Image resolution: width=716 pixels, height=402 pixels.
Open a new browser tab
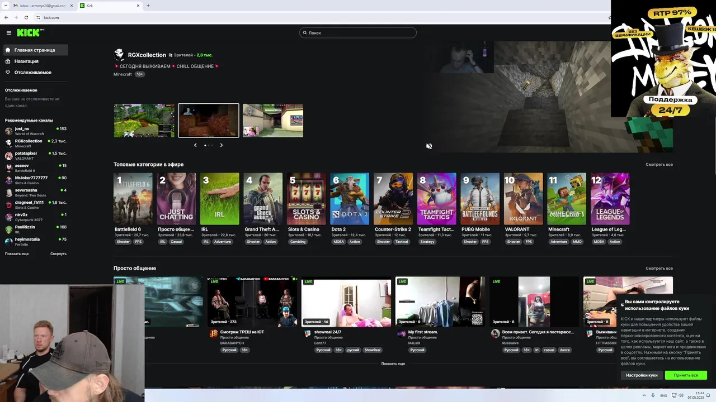pyautogui.click(x=148, y=6)
